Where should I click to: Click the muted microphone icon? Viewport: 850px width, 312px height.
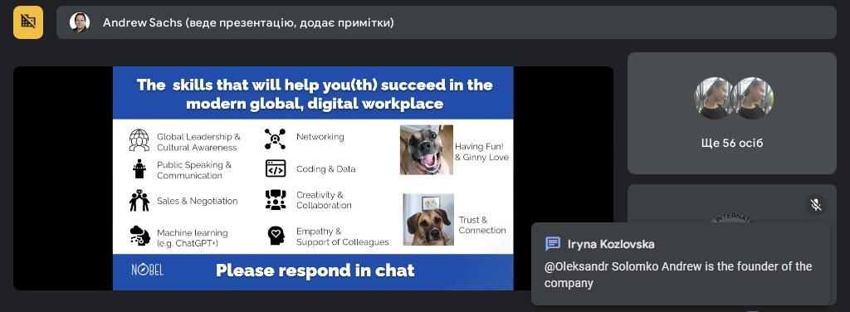click(x=815, y=205)
